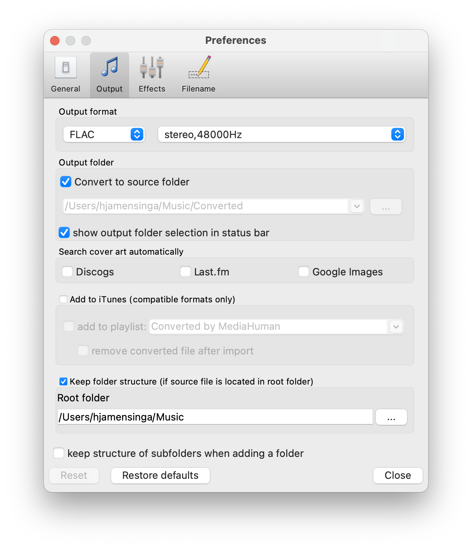Uncheck show output folder selection in status bar

64,232
